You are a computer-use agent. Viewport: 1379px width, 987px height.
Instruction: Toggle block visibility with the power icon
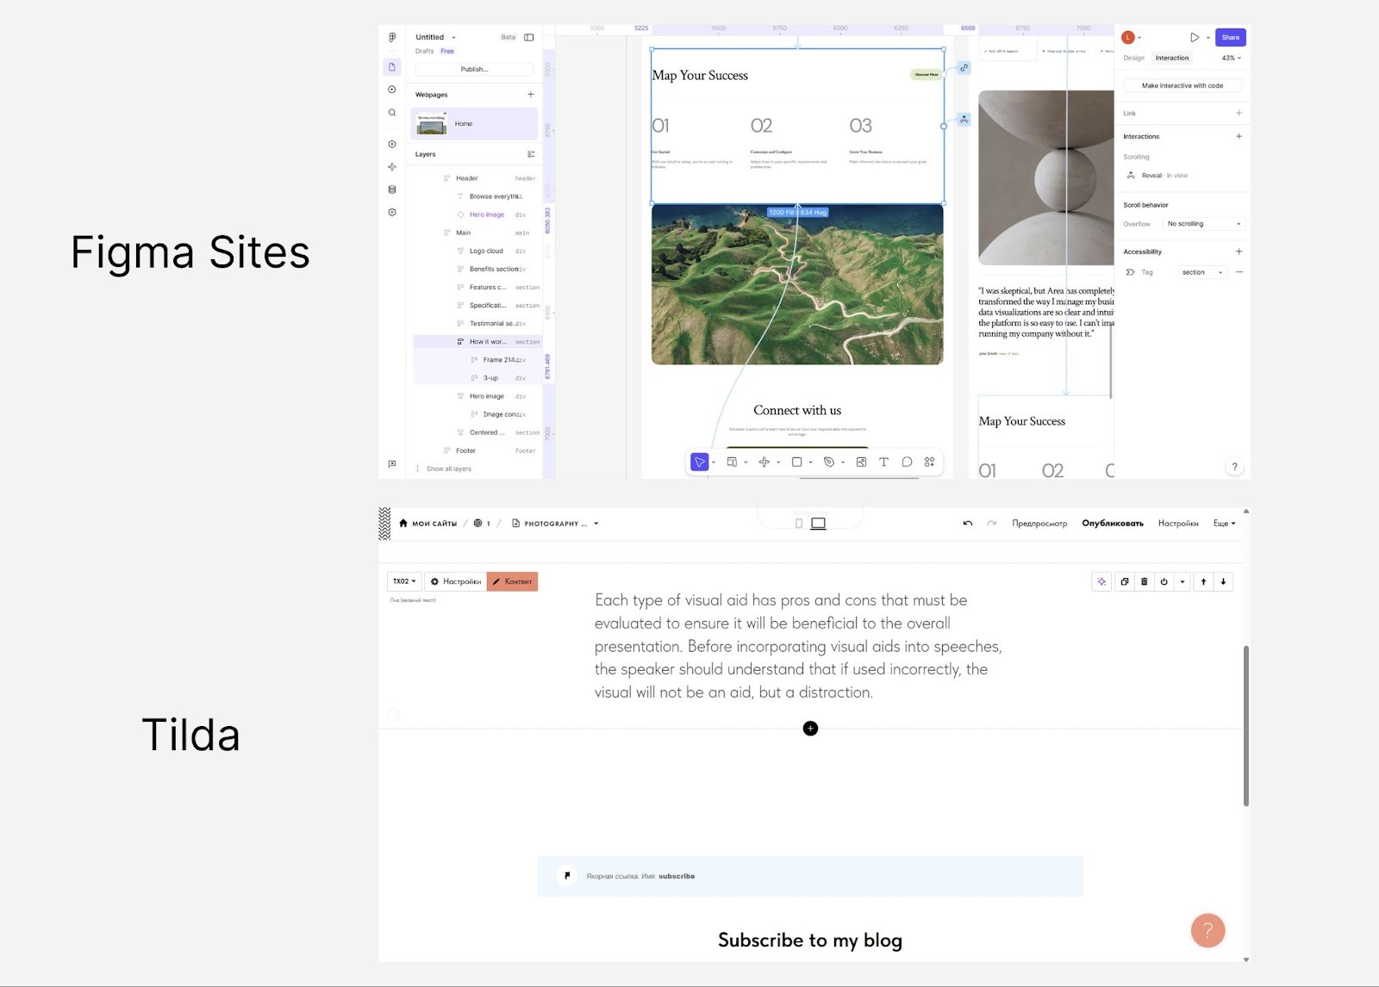coord(1164,581)
